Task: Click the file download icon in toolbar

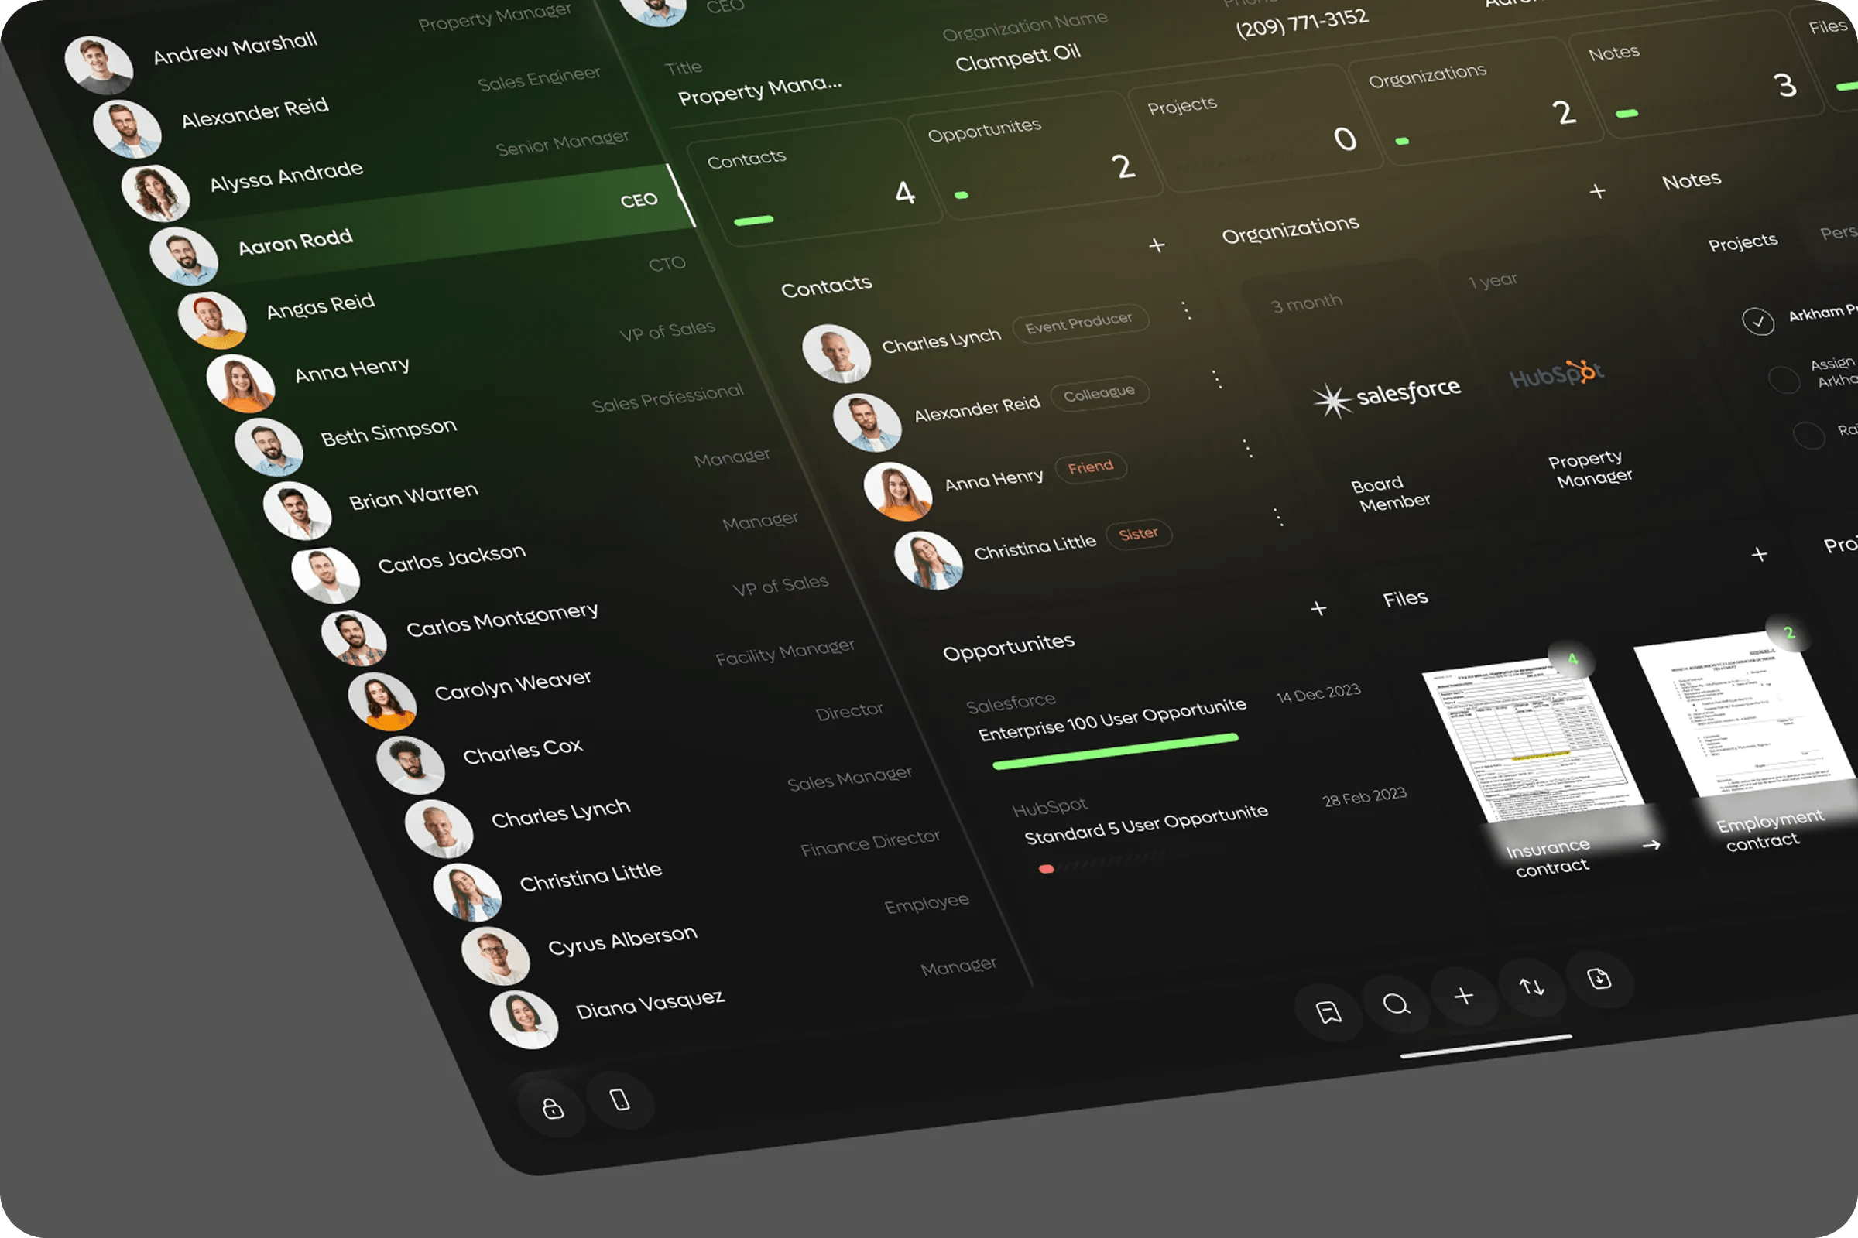Action: click(1599, 978)
